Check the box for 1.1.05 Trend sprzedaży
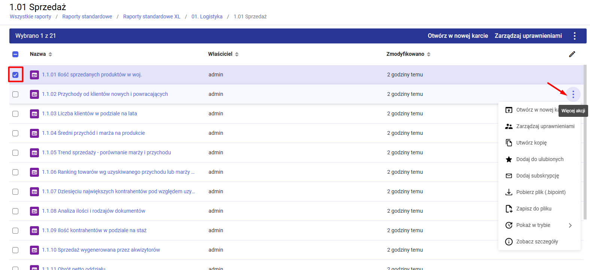 pyautogui.click(x=15, y=153)
